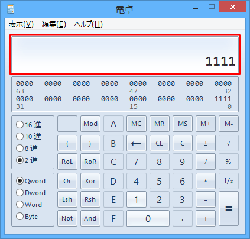The height and width of the screenshot is (239, 250).
Task: Open the 編集(E) menu
Action: coord(54,24)
